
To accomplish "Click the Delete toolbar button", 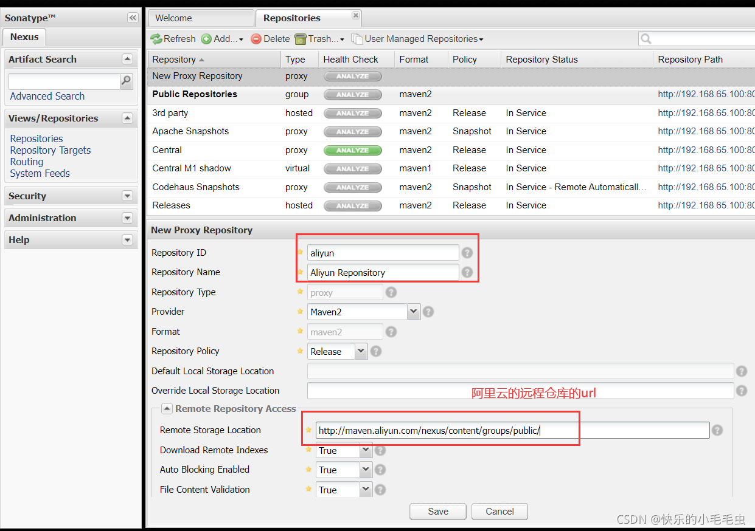I will (x=270, y=39).
